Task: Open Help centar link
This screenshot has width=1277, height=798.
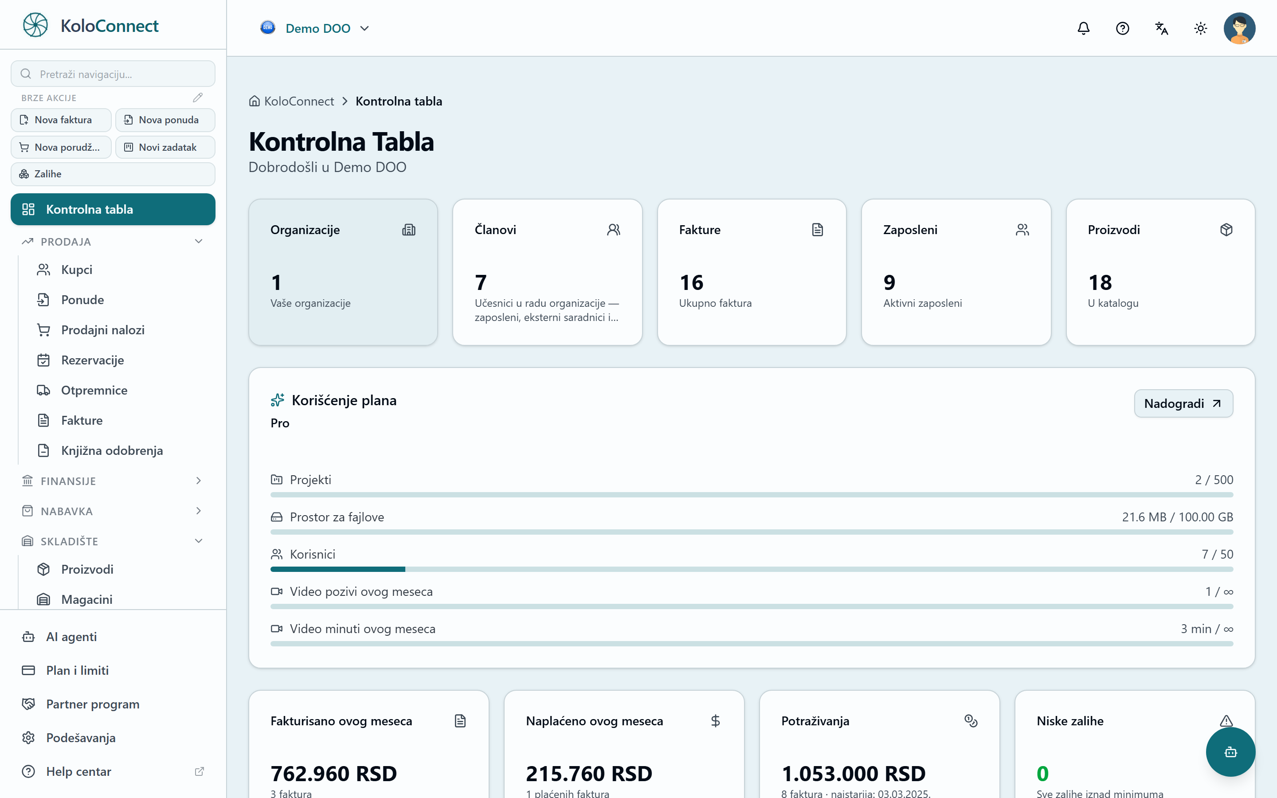Action: click(113, 771)
